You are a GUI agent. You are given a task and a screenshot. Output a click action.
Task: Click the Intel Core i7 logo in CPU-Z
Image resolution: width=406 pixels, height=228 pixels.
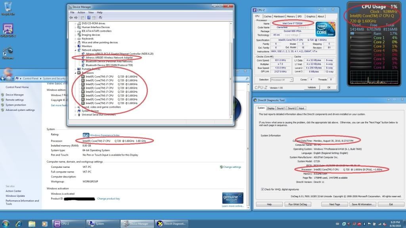[326, 29]
